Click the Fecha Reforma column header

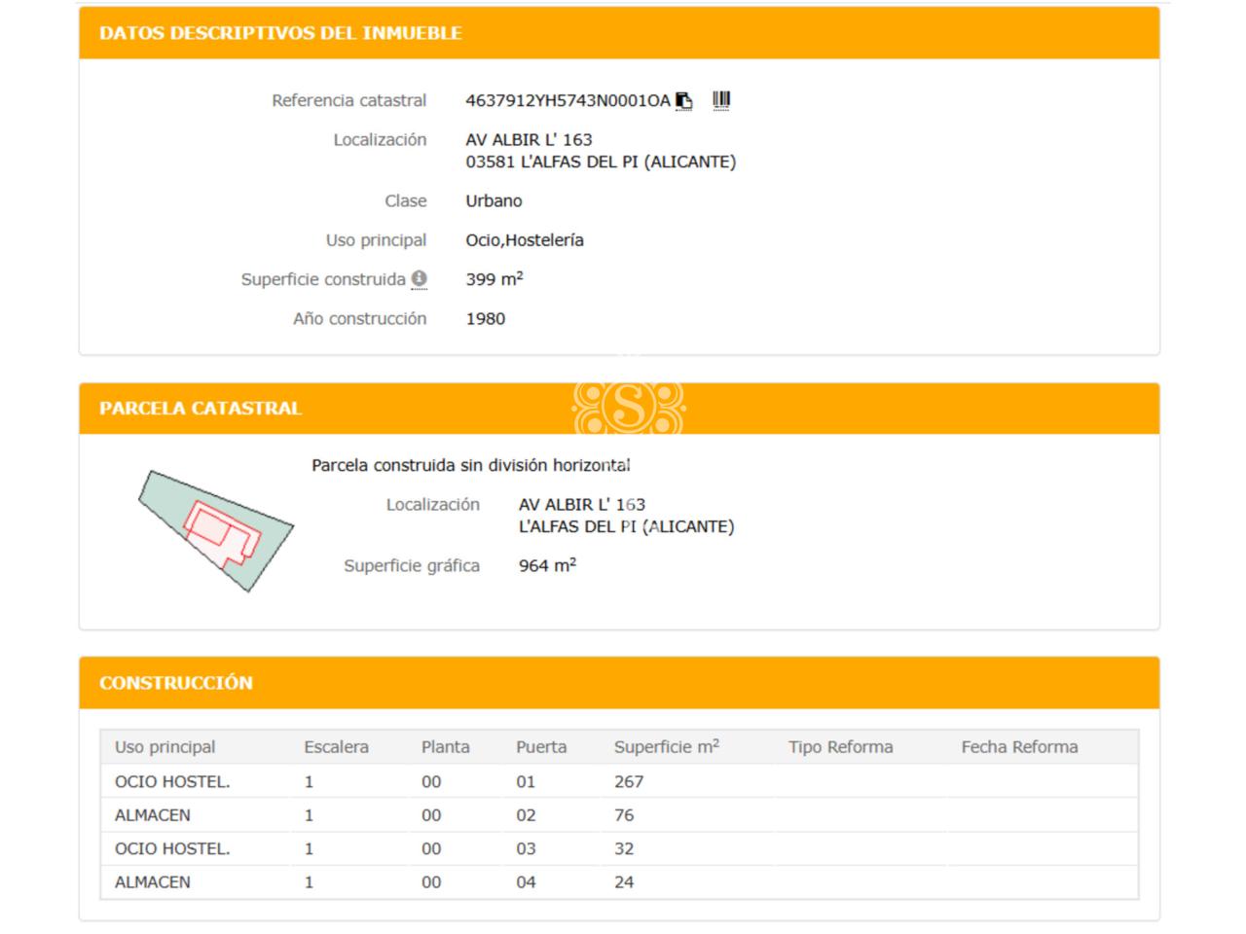(x=1019, y=747)
